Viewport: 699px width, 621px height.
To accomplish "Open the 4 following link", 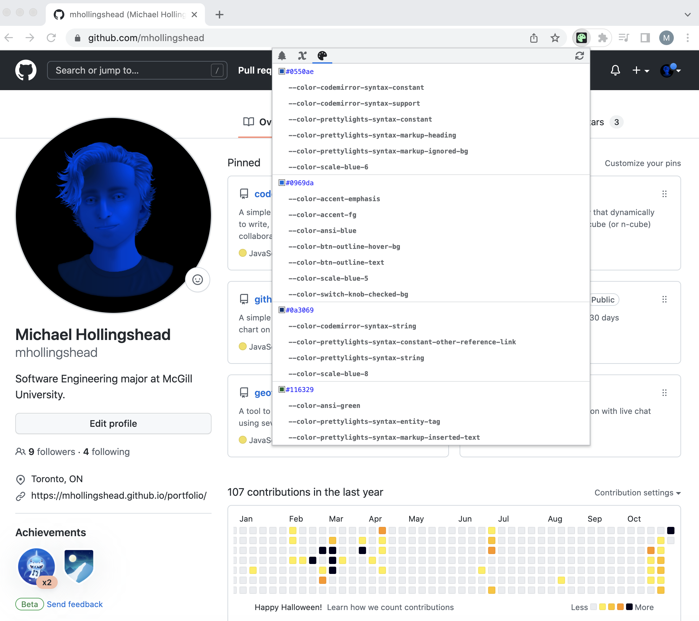I will pos(106,452).
